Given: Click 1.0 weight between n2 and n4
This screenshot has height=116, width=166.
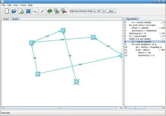Looking at the screenshot, I should click(47, 36).
